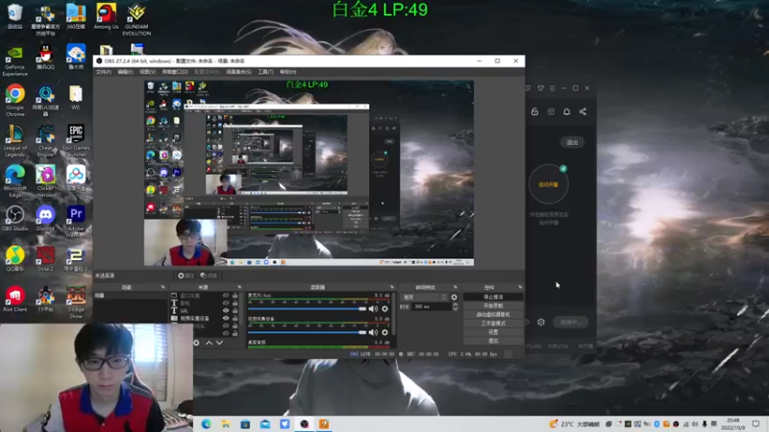The height and width of the screenshot is (432, 769).
Task: Open source settings gear below Sources list
Action: [x=196, y=343]
